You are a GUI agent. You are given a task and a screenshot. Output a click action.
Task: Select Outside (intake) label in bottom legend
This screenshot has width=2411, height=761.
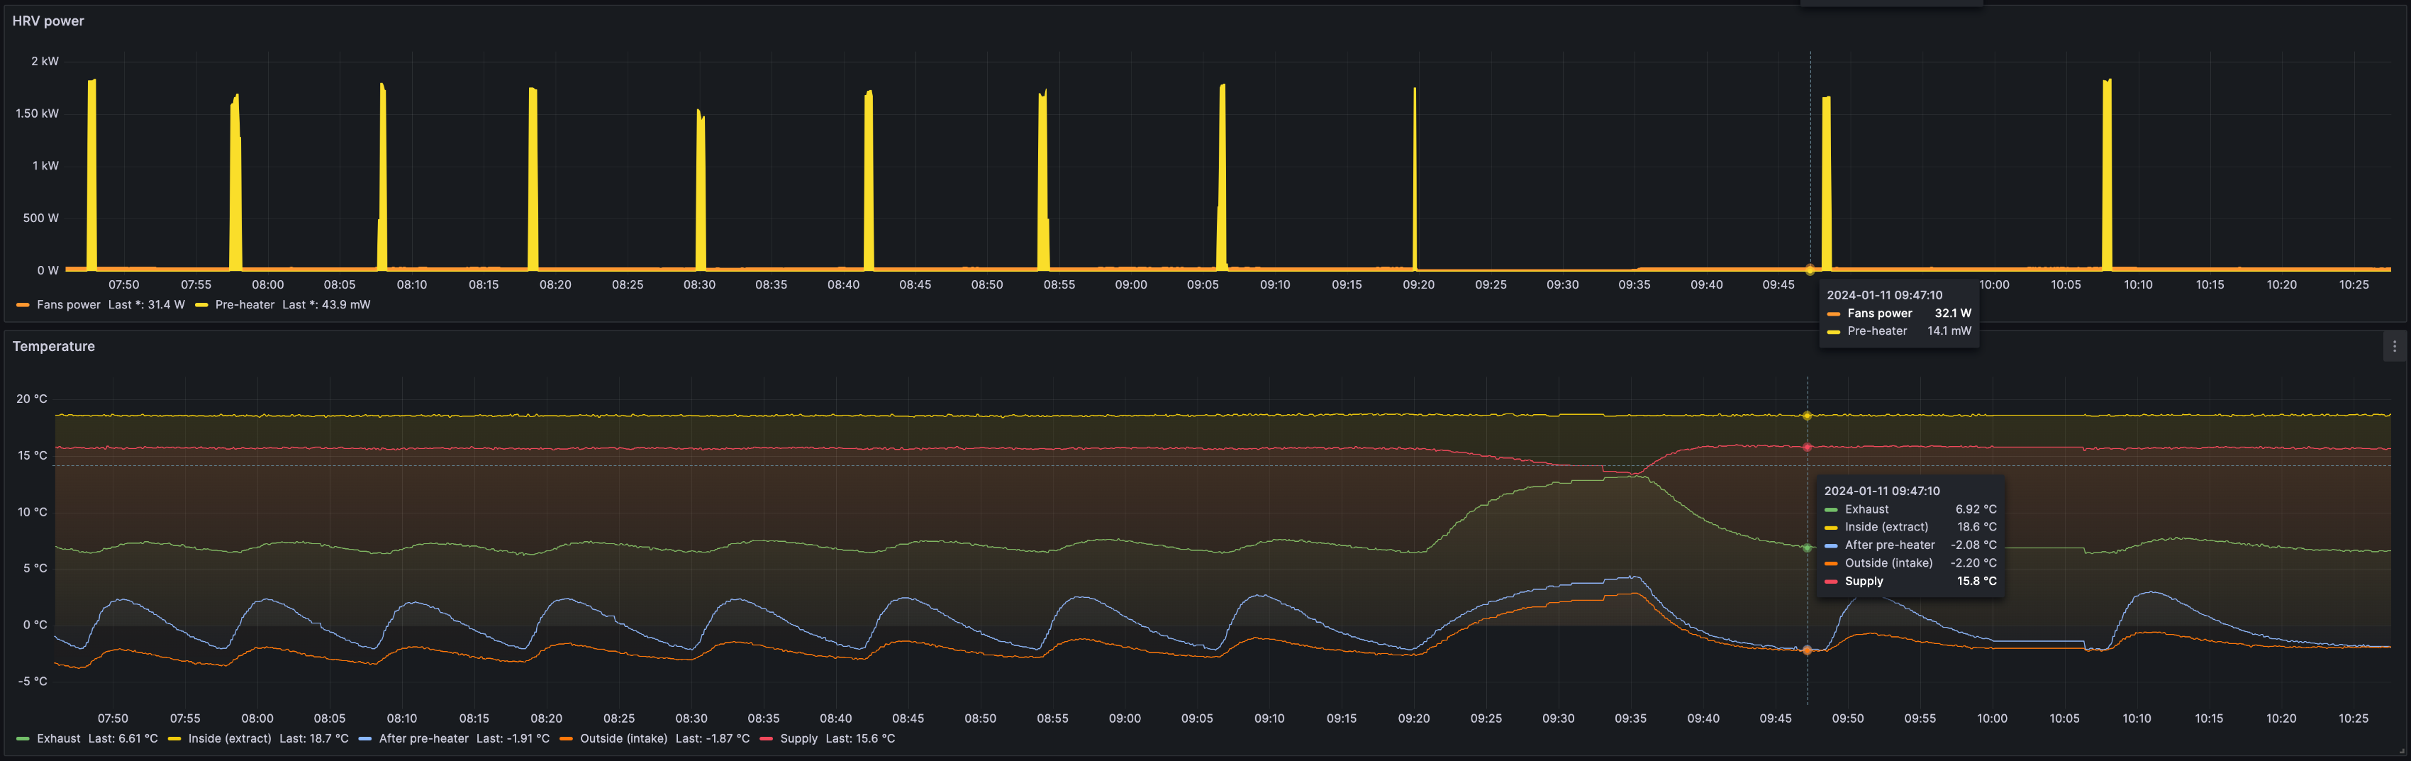click(623, 740)
